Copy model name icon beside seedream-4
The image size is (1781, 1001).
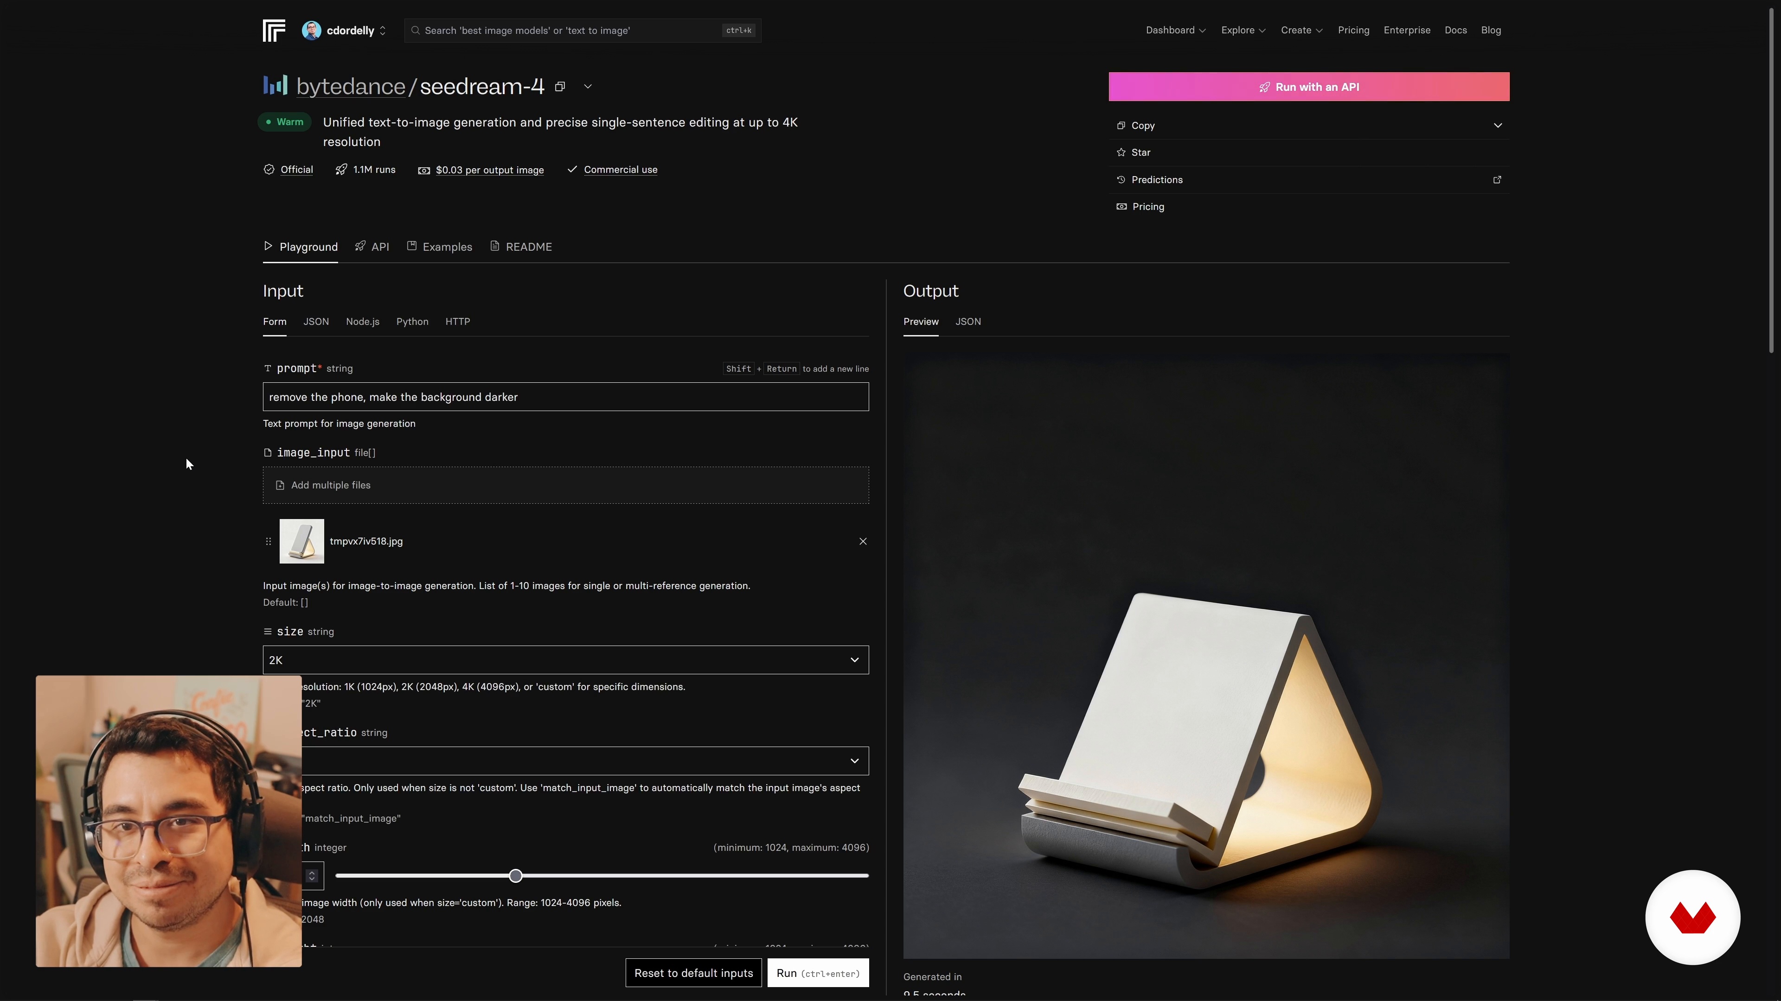point(560,86)
